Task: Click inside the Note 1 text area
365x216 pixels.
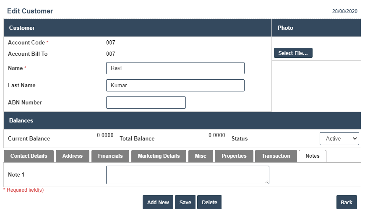Action: pyautogui.click(x=187, y=174)
